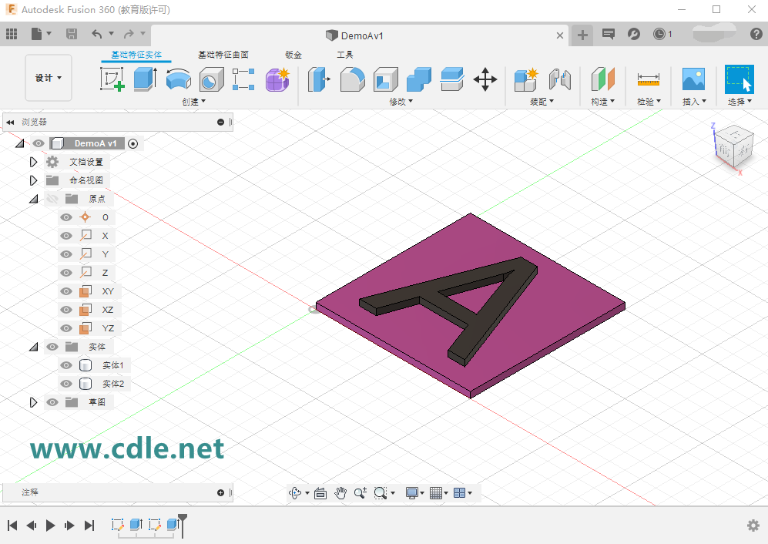This screenshot has height=544, width=768.
Task: Select the Move/Copy tool
Action: (485, 79)
